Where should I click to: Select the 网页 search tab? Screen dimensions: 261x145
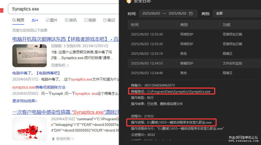(18, 20)
